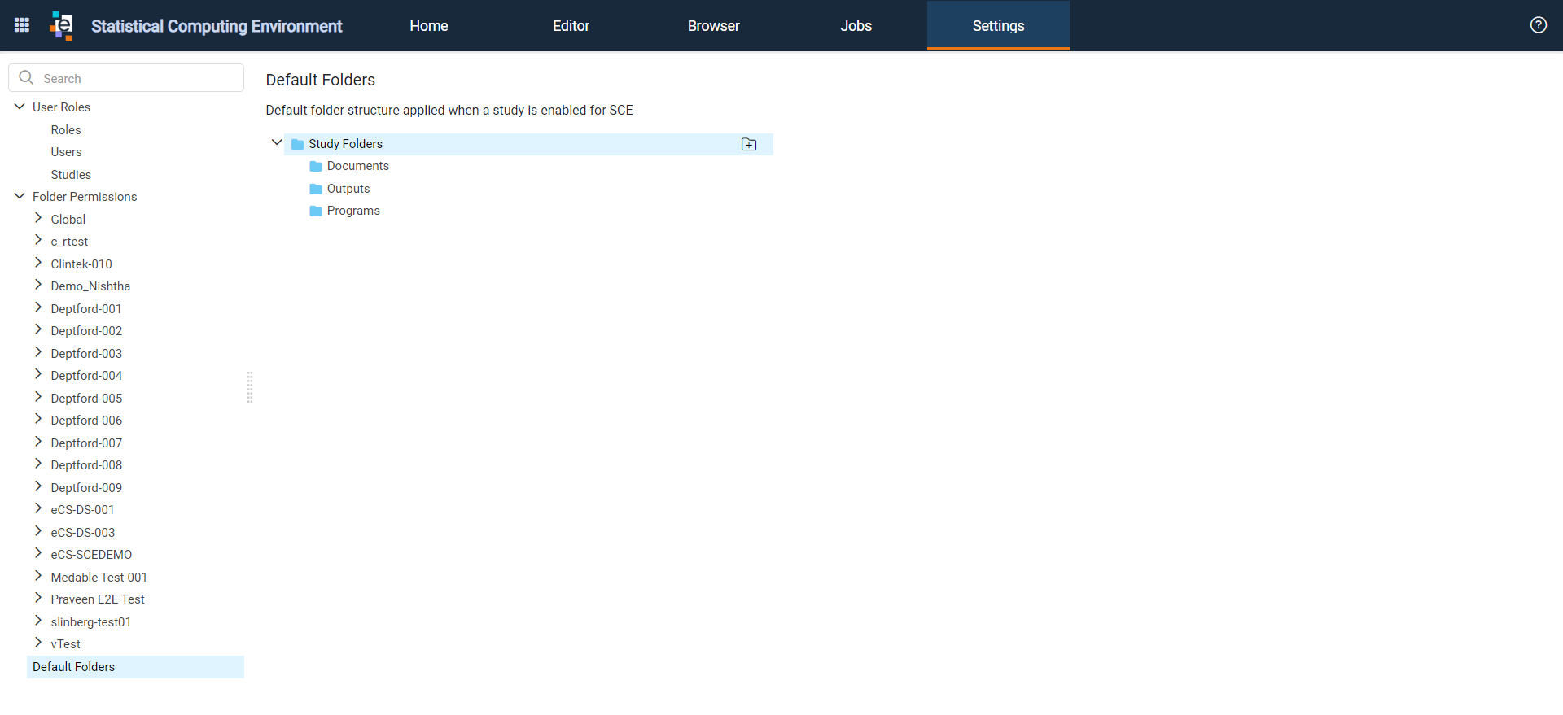
Task: Expand the Clintek-010 node
Action: coord(38,263)
